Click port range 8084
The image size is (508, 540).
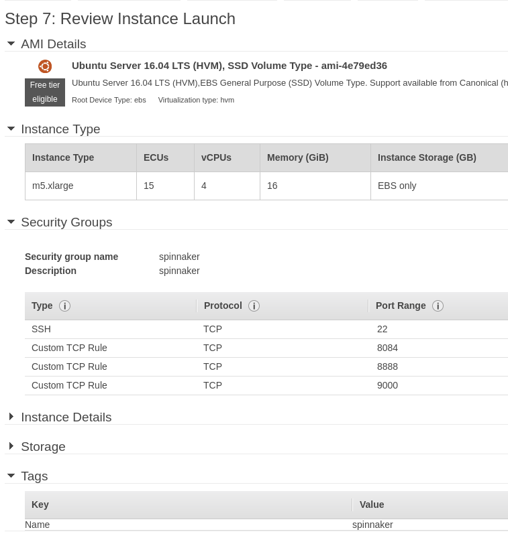(387, 348)
